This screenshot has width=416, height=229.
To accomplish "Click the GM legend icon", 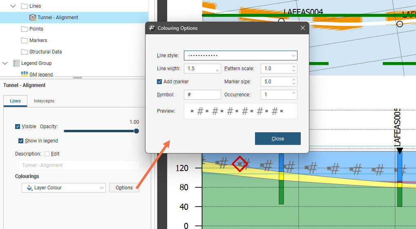I will [x=25, y=74].
